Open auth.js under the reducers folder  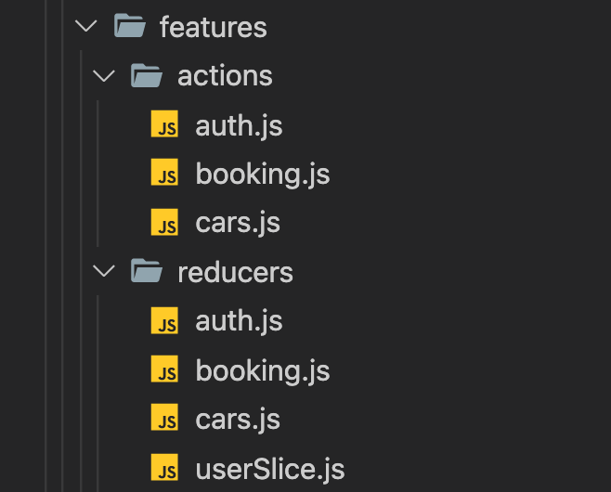[239, 321]
